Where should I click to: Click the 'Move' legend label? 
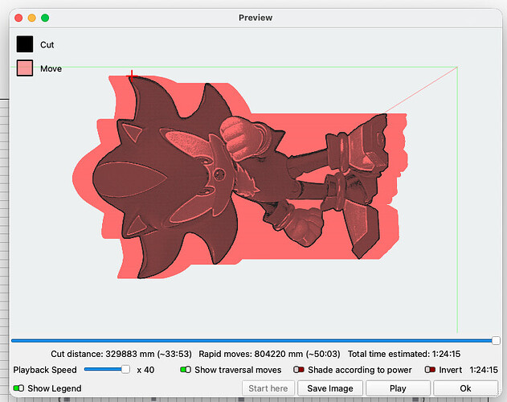[x=51, y=68]
